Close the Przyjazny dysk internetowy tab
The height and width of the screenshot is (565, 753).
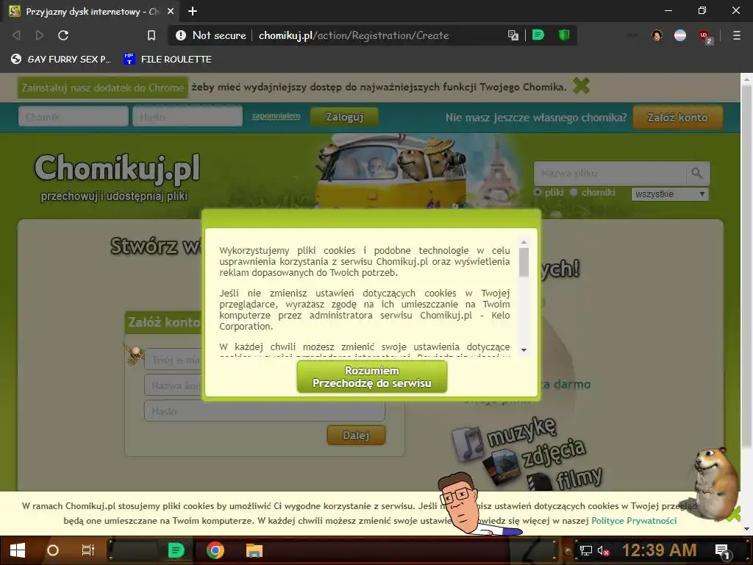(x=171, y=11)
